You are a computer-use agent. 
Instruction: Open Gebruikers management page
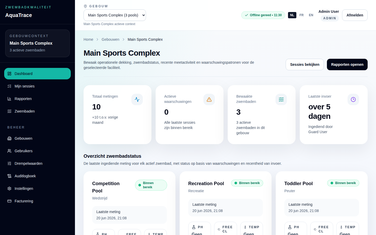pos(37,151)
